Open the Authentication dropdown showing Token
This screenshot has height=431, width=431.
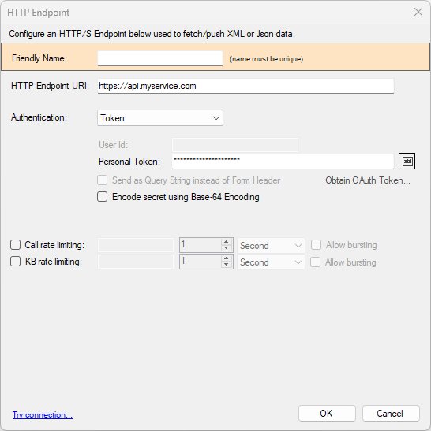click(160, 118)
